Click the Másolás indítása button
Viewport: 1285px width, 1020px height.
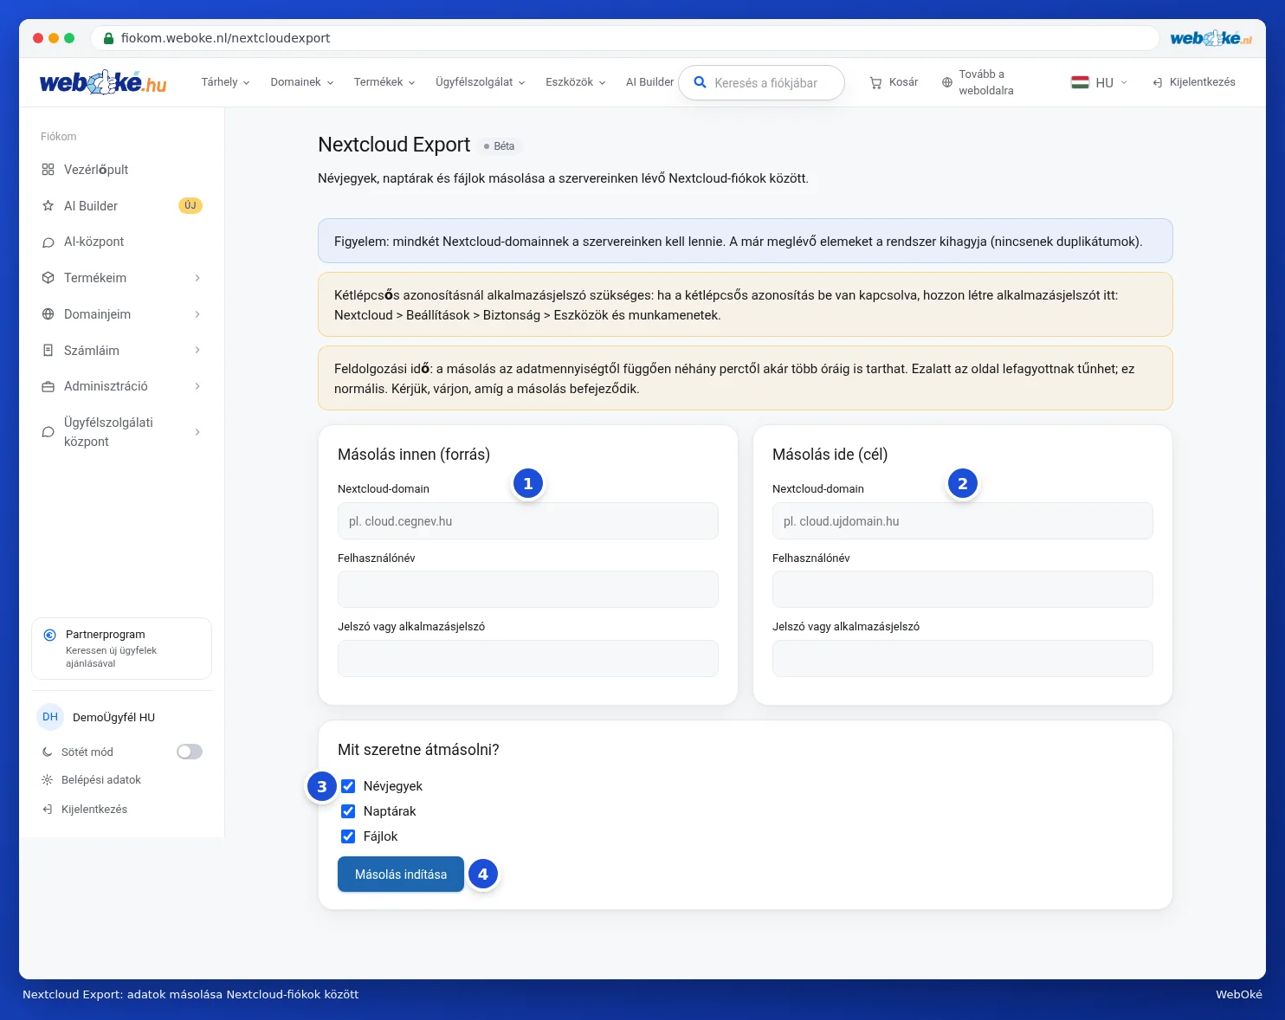(x=401, y=875)
